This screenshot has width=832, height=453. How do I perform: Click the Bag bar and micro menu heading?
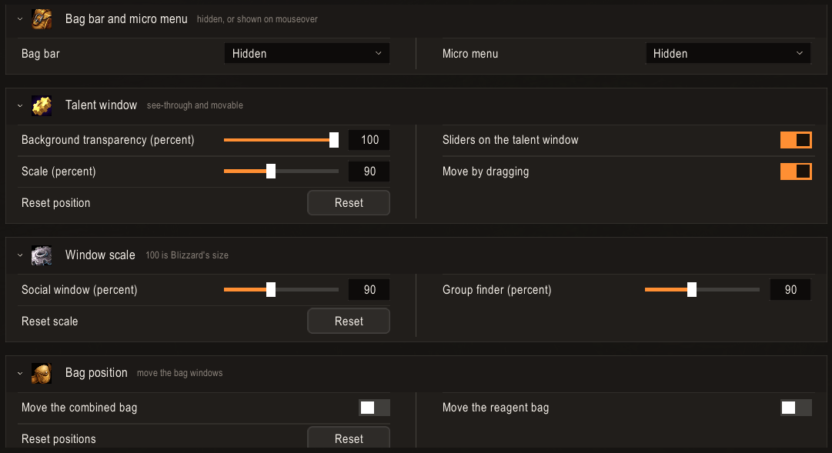tap(126, 19)
